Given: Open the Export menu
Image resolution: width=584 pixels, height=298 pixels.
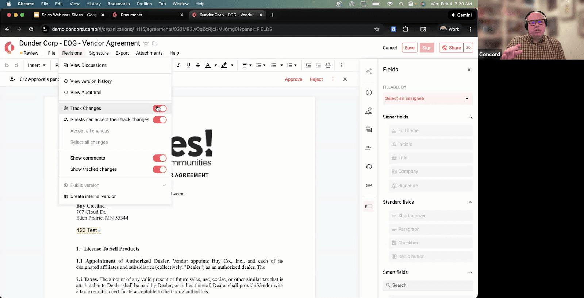Looking at the screenshot, I should point(122,53).
